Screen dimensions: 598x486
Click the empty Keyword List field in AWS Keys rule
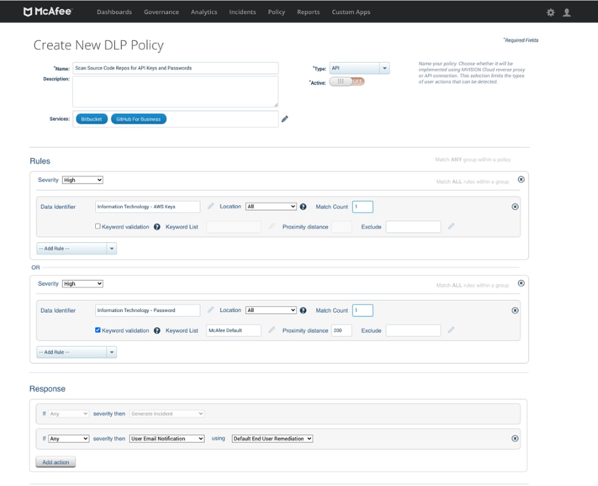pyautogui.click(x=234, y=227)
